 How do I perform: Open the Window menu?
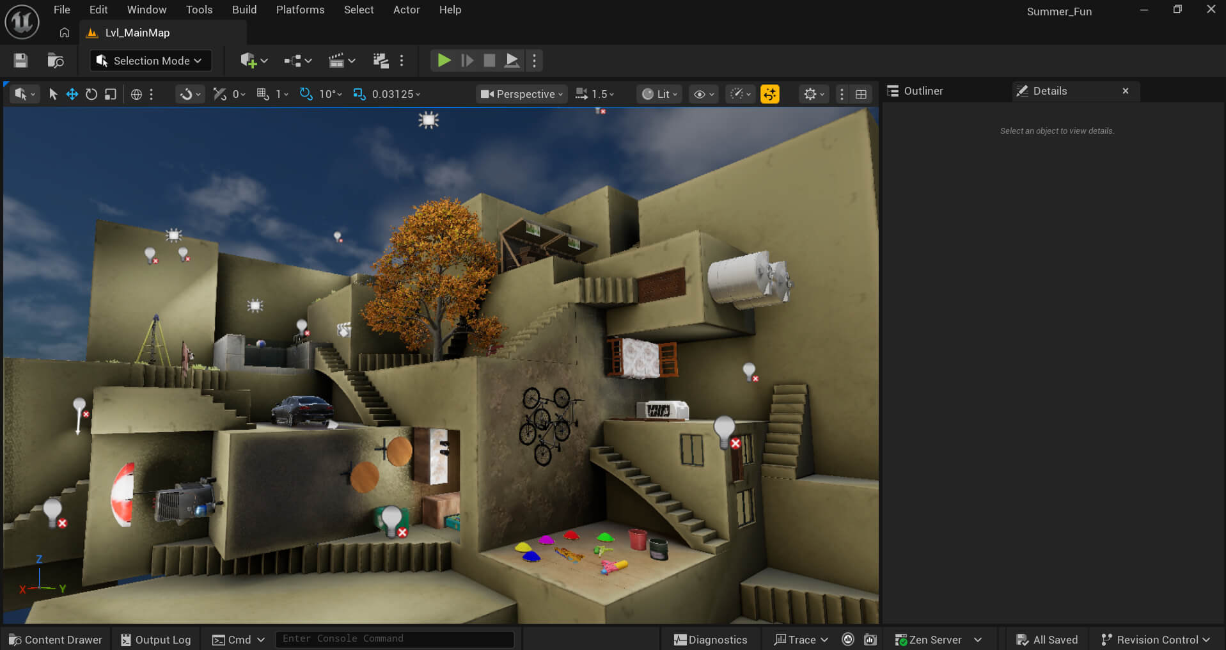pos(146,10)
